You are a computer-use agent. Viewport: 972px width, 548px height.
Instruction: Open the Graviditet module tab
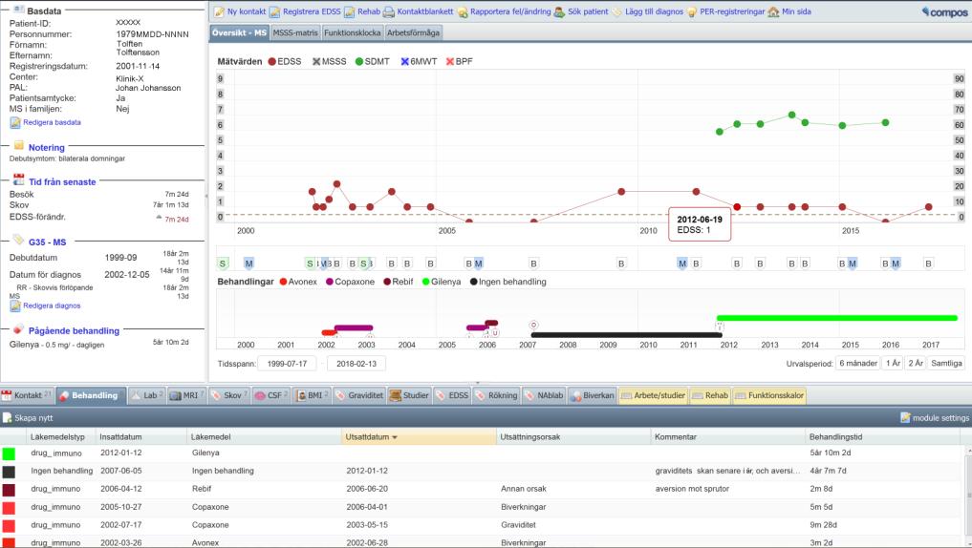point(359,395)
